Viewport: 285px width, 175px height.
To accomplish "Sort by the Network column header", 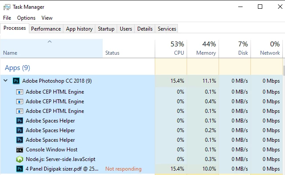I will pyautogui.click(x=267, y=49).
